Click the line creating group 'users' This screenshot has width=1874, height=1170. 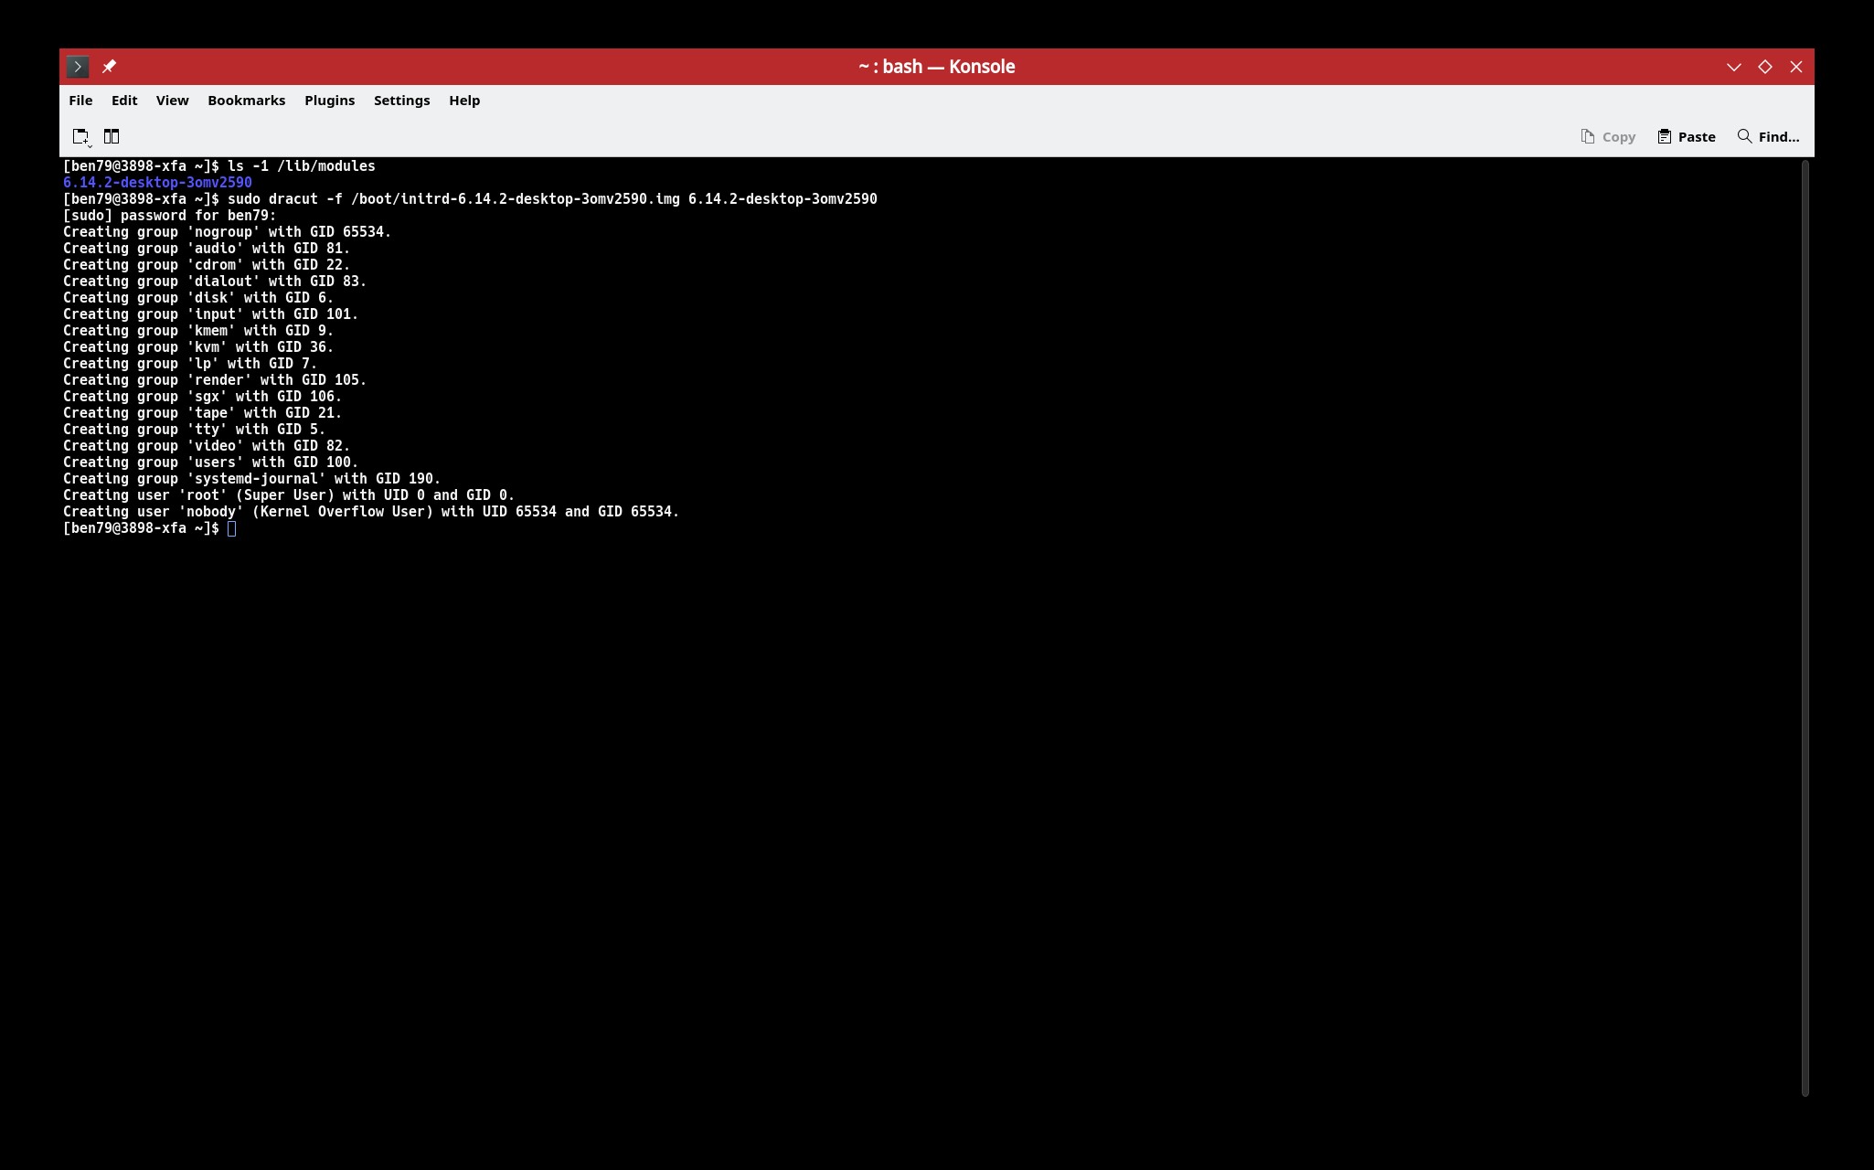(210, 463)
